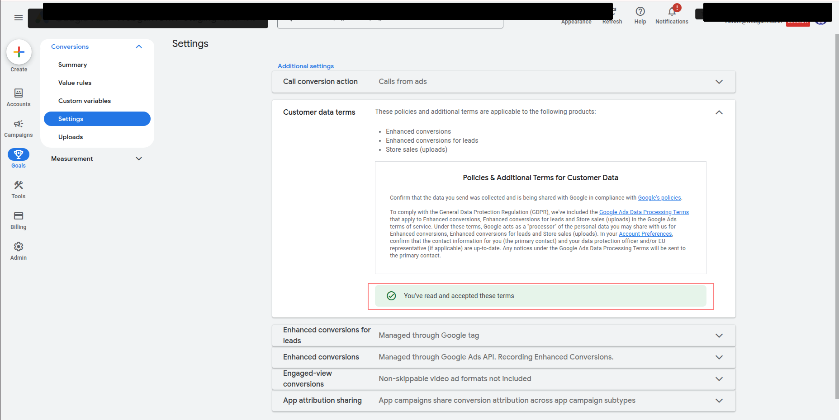Viewport: 839px width, 420px height.
Task: Expand the Enhanced conversions row
Action: (503, 357)
